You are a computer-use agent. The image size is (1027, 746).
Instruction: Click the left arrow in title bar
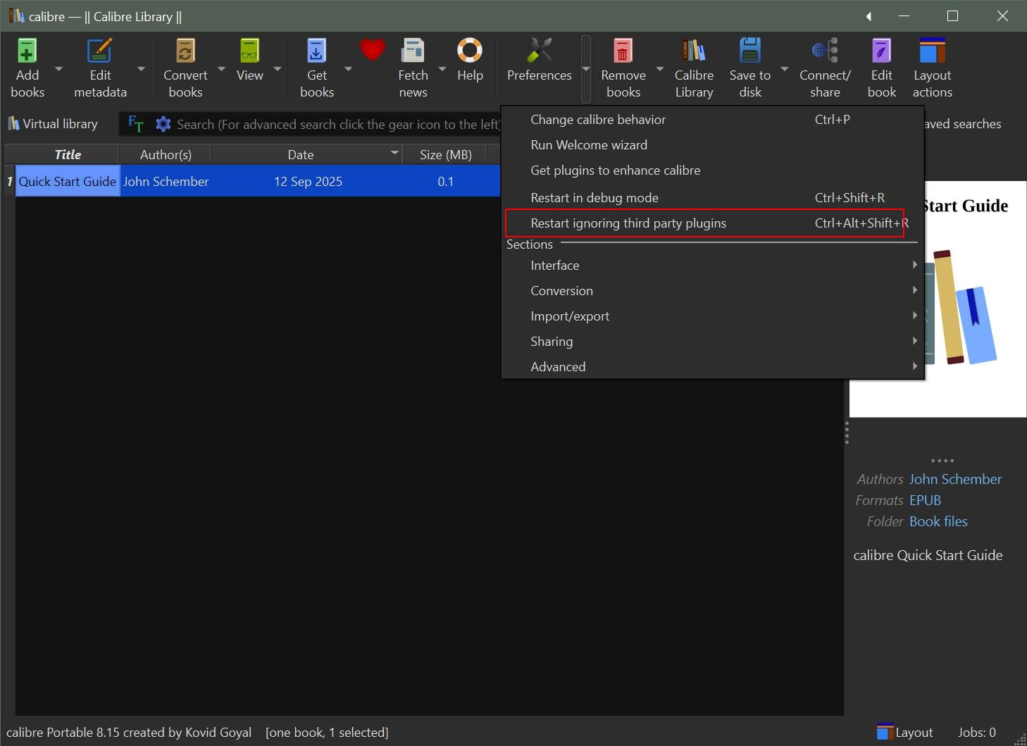click(869, 16)
